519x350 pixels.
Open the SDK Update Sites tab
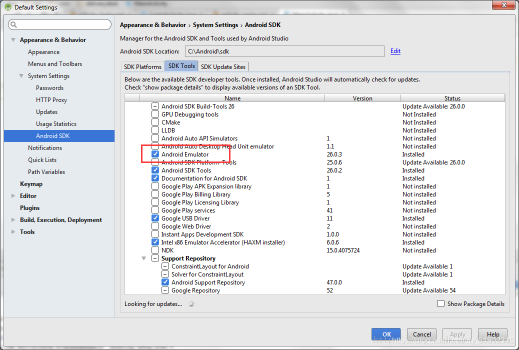[223, 66]
